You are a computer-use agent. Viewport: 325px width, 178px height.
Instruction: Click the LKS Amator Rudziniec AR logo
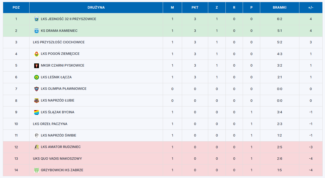click(37, 147)
